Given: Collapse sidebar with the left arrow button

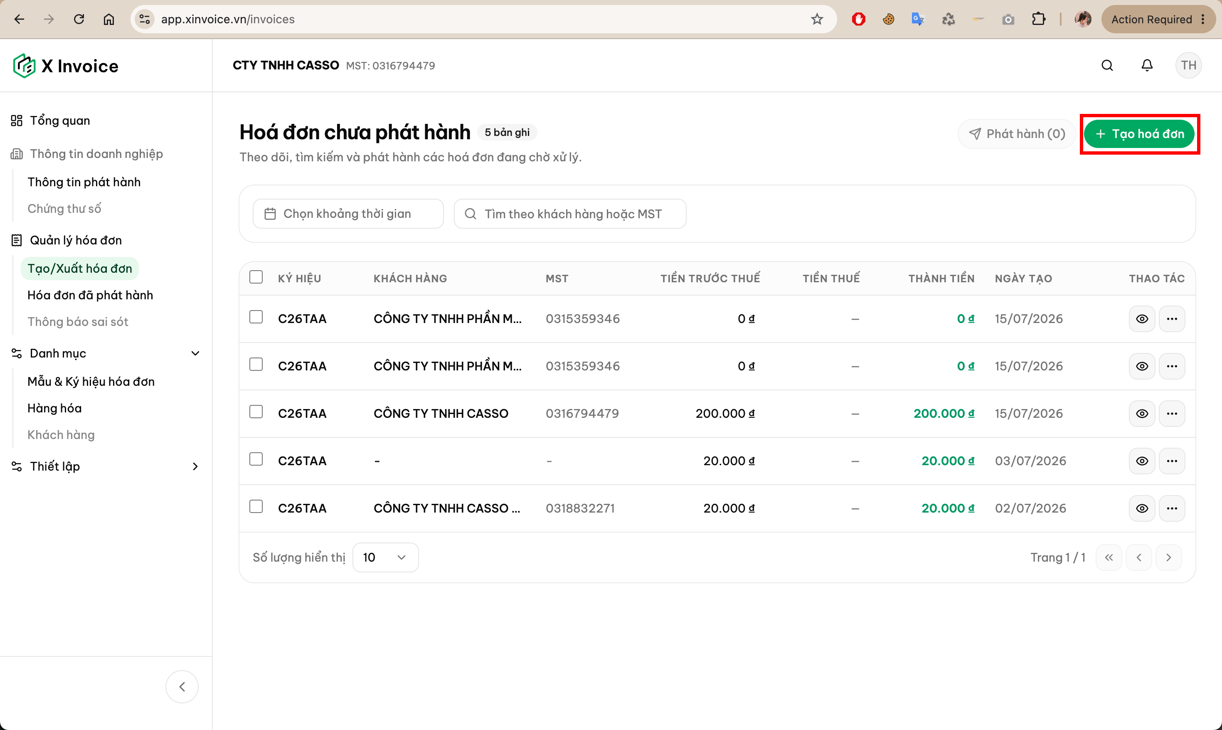Looking at the screenshot, I should click(x=182, y=687).
